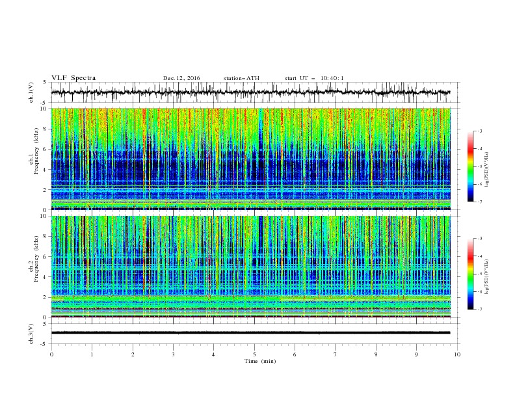Click the "8" tick on the time axis
The height and width of the screenshot is (398, 515).
pyautogui.click(x=376, y=354)
